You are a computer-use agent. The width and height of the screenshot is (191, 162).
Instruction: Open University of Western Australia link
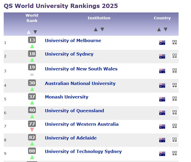82,124
